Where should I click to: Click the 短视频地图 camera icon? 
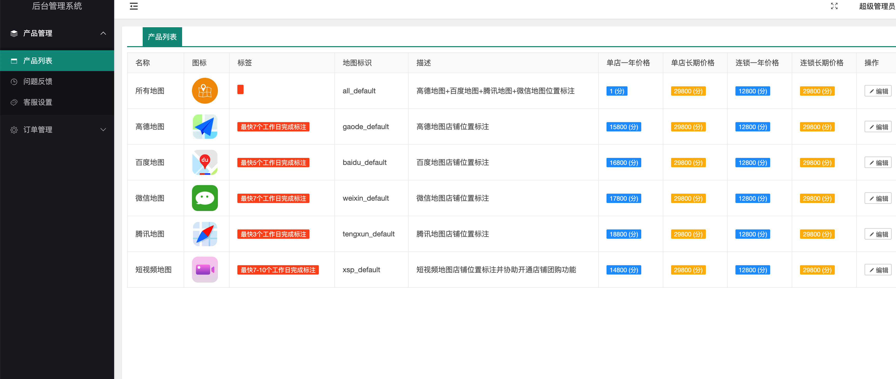pyautogui.click(x=204, y=269)
